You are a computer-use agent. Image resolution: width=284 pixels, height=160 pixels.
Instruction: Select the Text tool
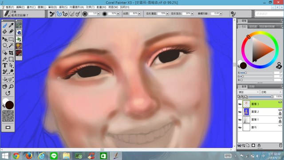pyautogui.click(x=5, y=65)
